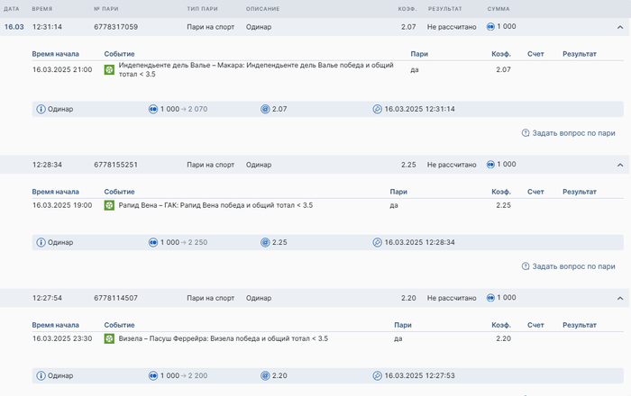Click the odds icon beside 2.07 in the summary bar
This screenshot has width=631, height=396.
coord(265,109)
